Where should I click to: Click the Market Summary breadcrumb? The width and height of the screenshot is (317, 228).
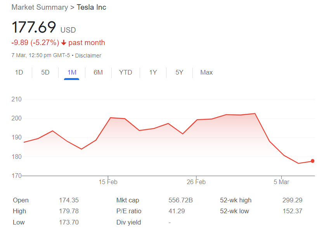pyautogui.click(x=40, y=7)
